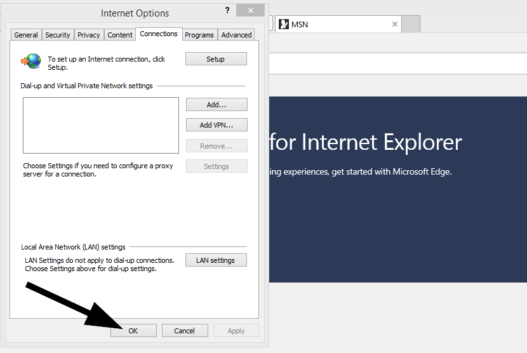Click the Add... button
527x353 pixels.
pyautogui.click(x=217, y=105)
